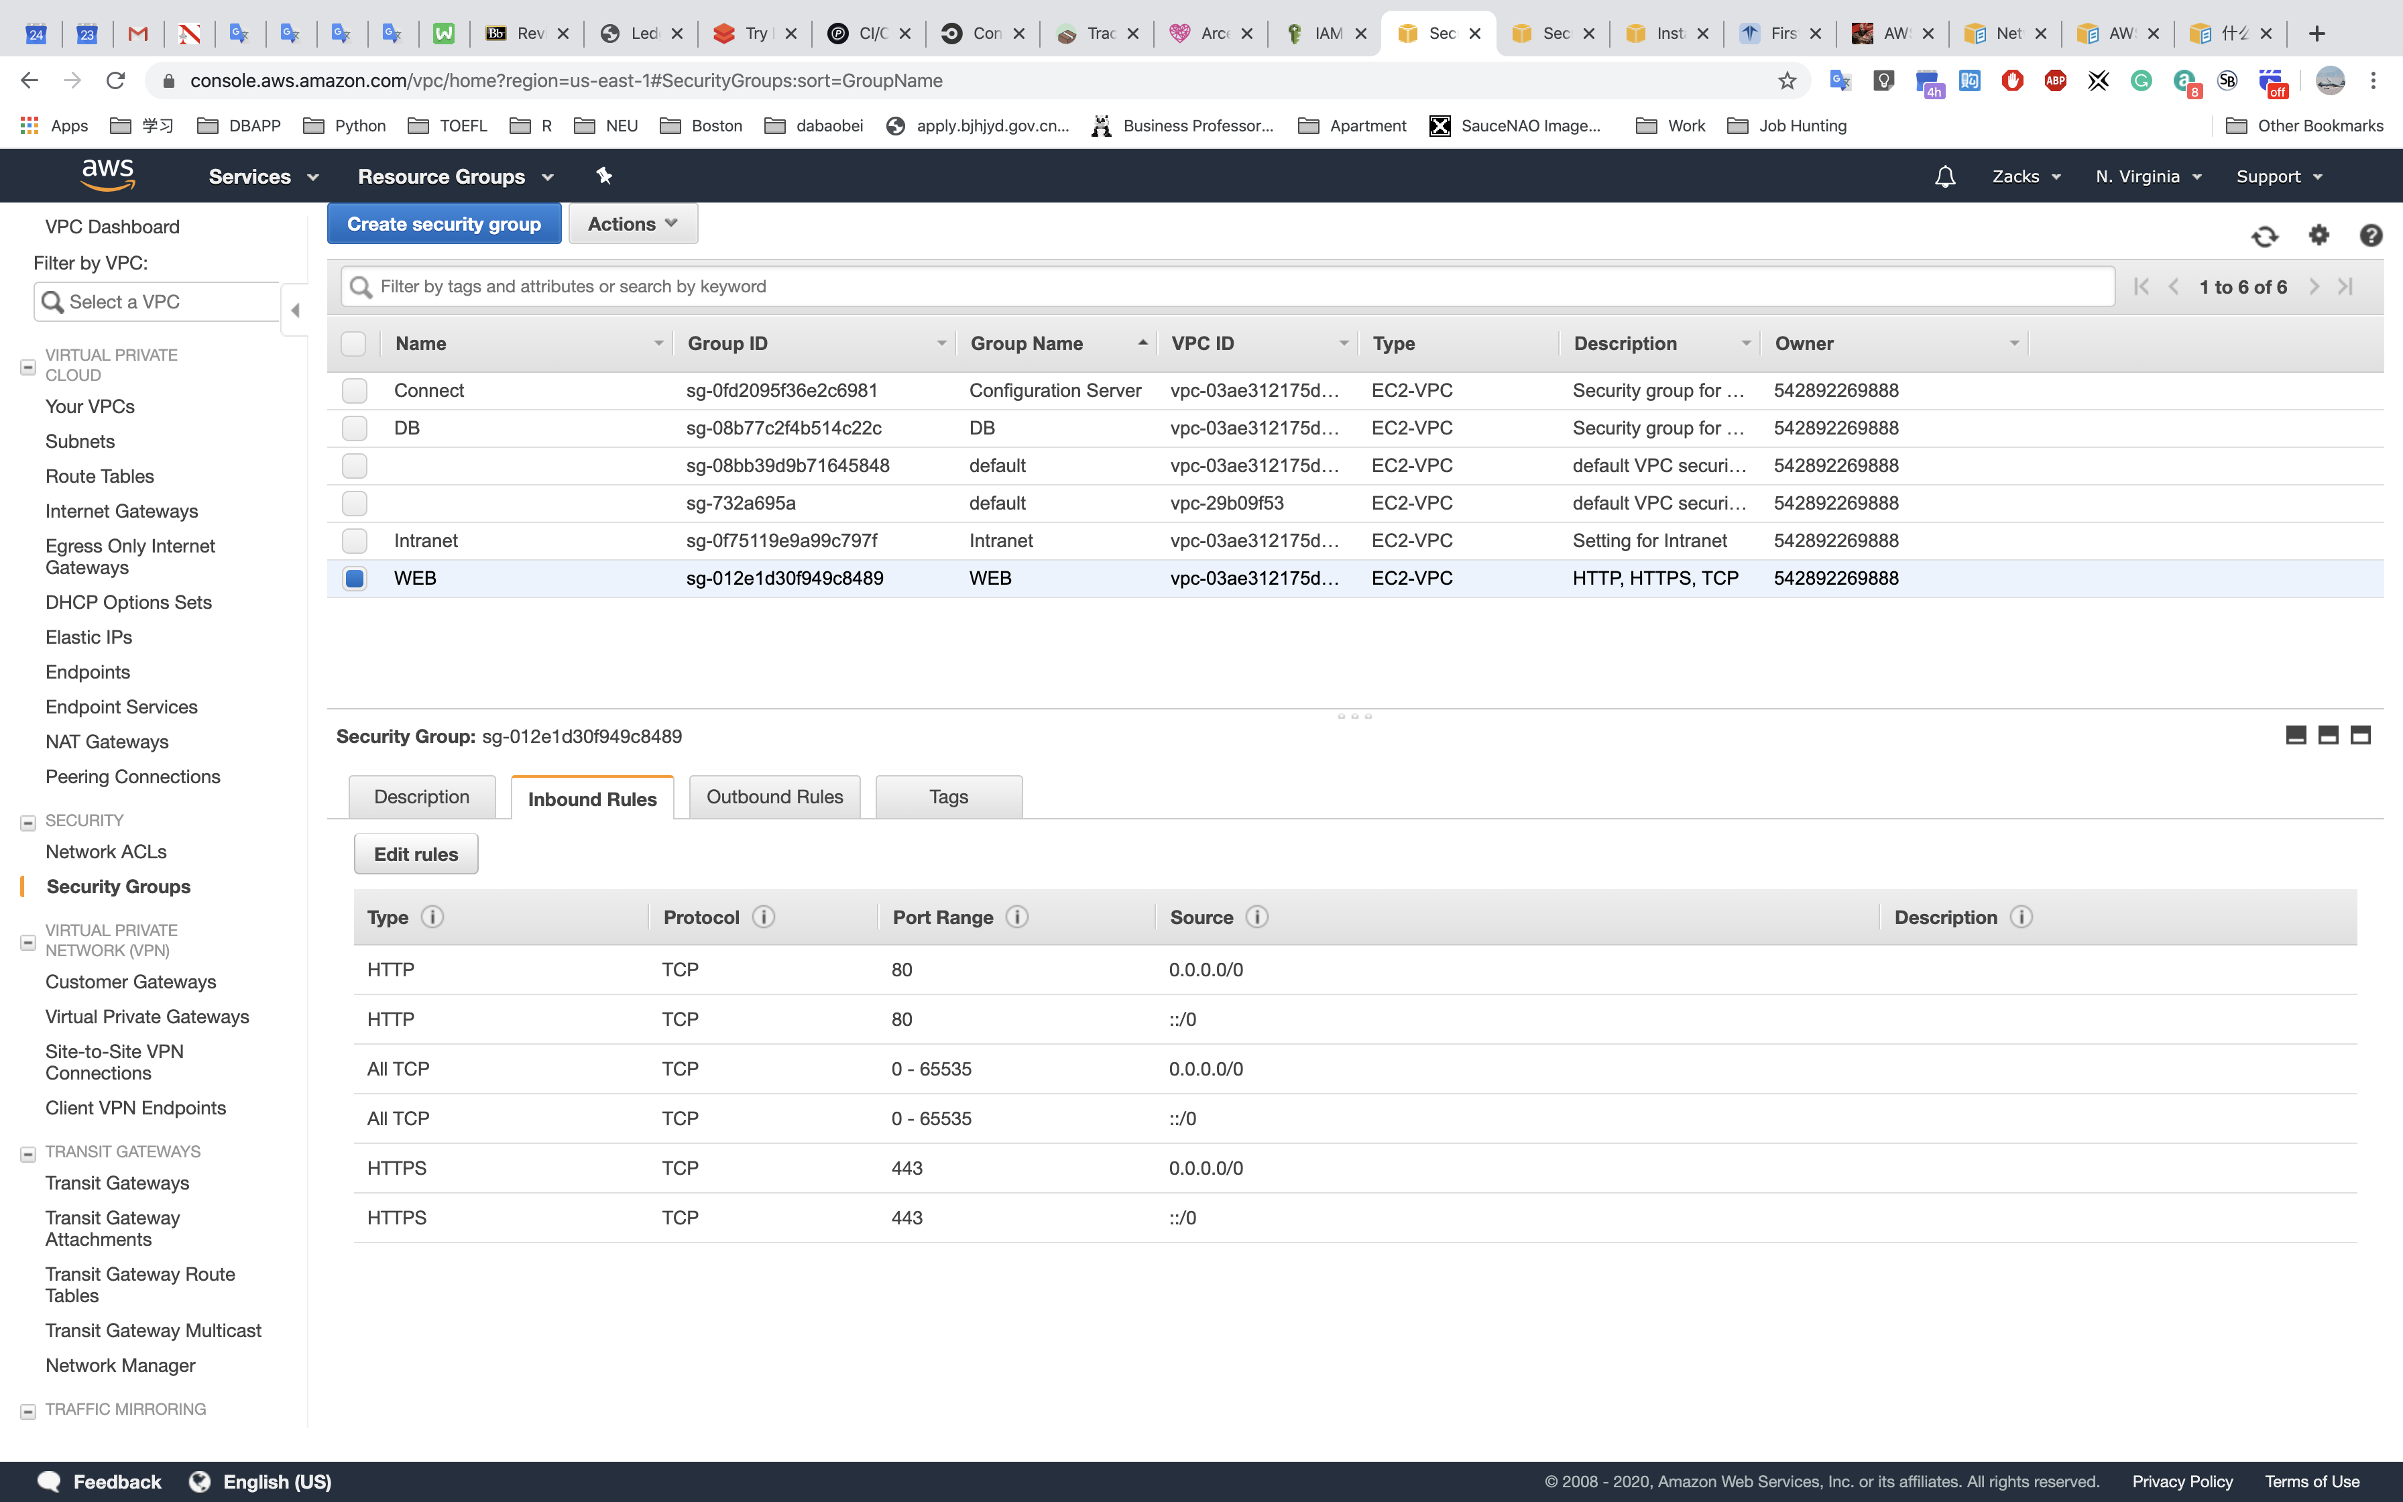Click the info icon next to Source
2403x1502 pixels.
[1256, 917]
